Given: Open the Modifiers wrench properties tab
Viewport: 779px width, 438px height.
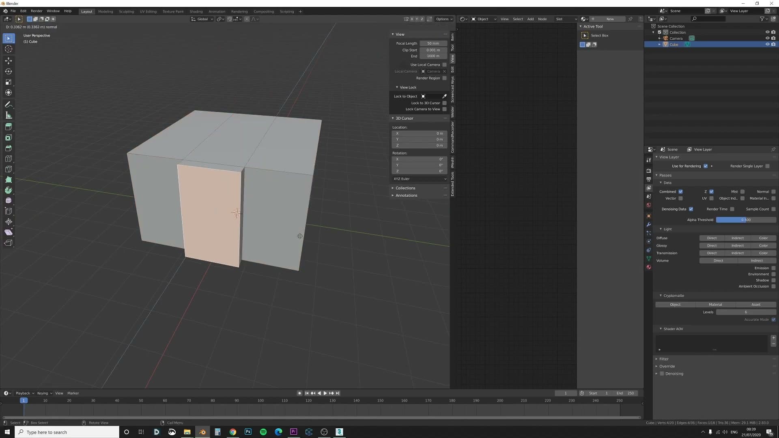Looking at the screenshot, I should coord(649,224).
